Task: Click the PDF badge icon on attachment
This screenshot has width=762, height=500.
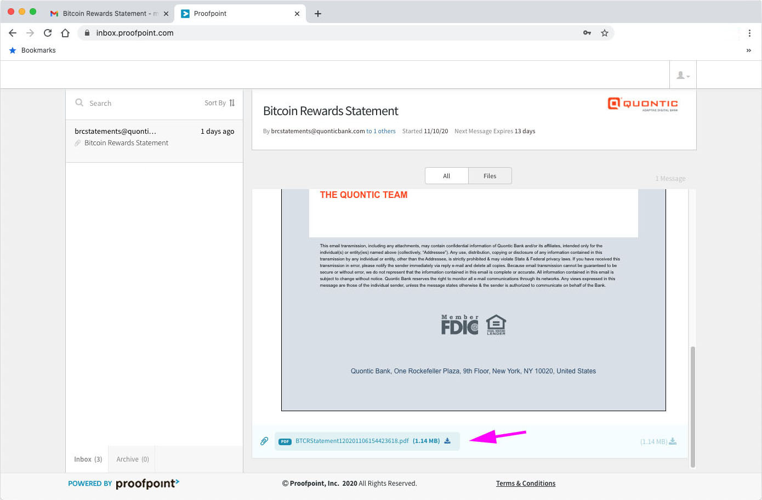Action: tap(285, 441)
